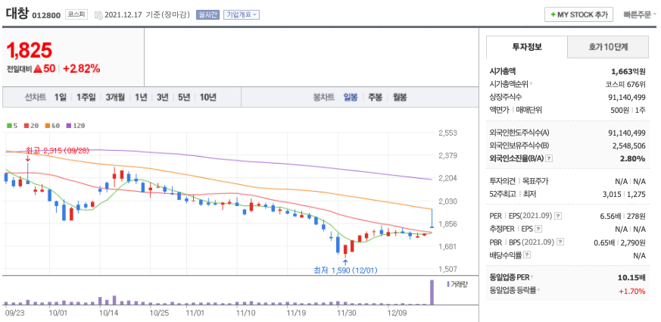Click the green 5-day moving average legend
661x322 pixels.
click(x=12, y=126)
